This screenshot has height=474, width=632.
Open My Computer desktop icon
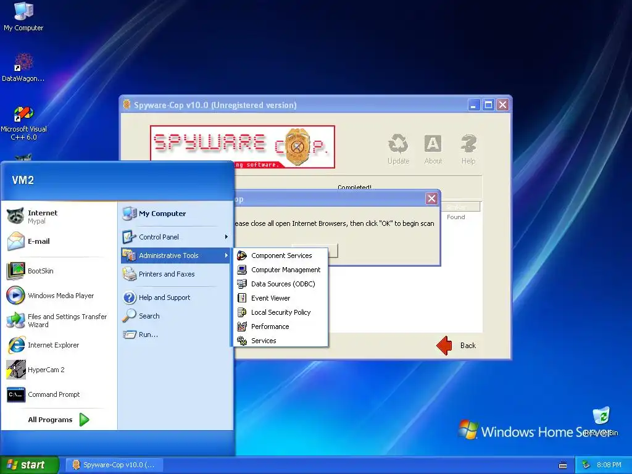coord(23,16)
